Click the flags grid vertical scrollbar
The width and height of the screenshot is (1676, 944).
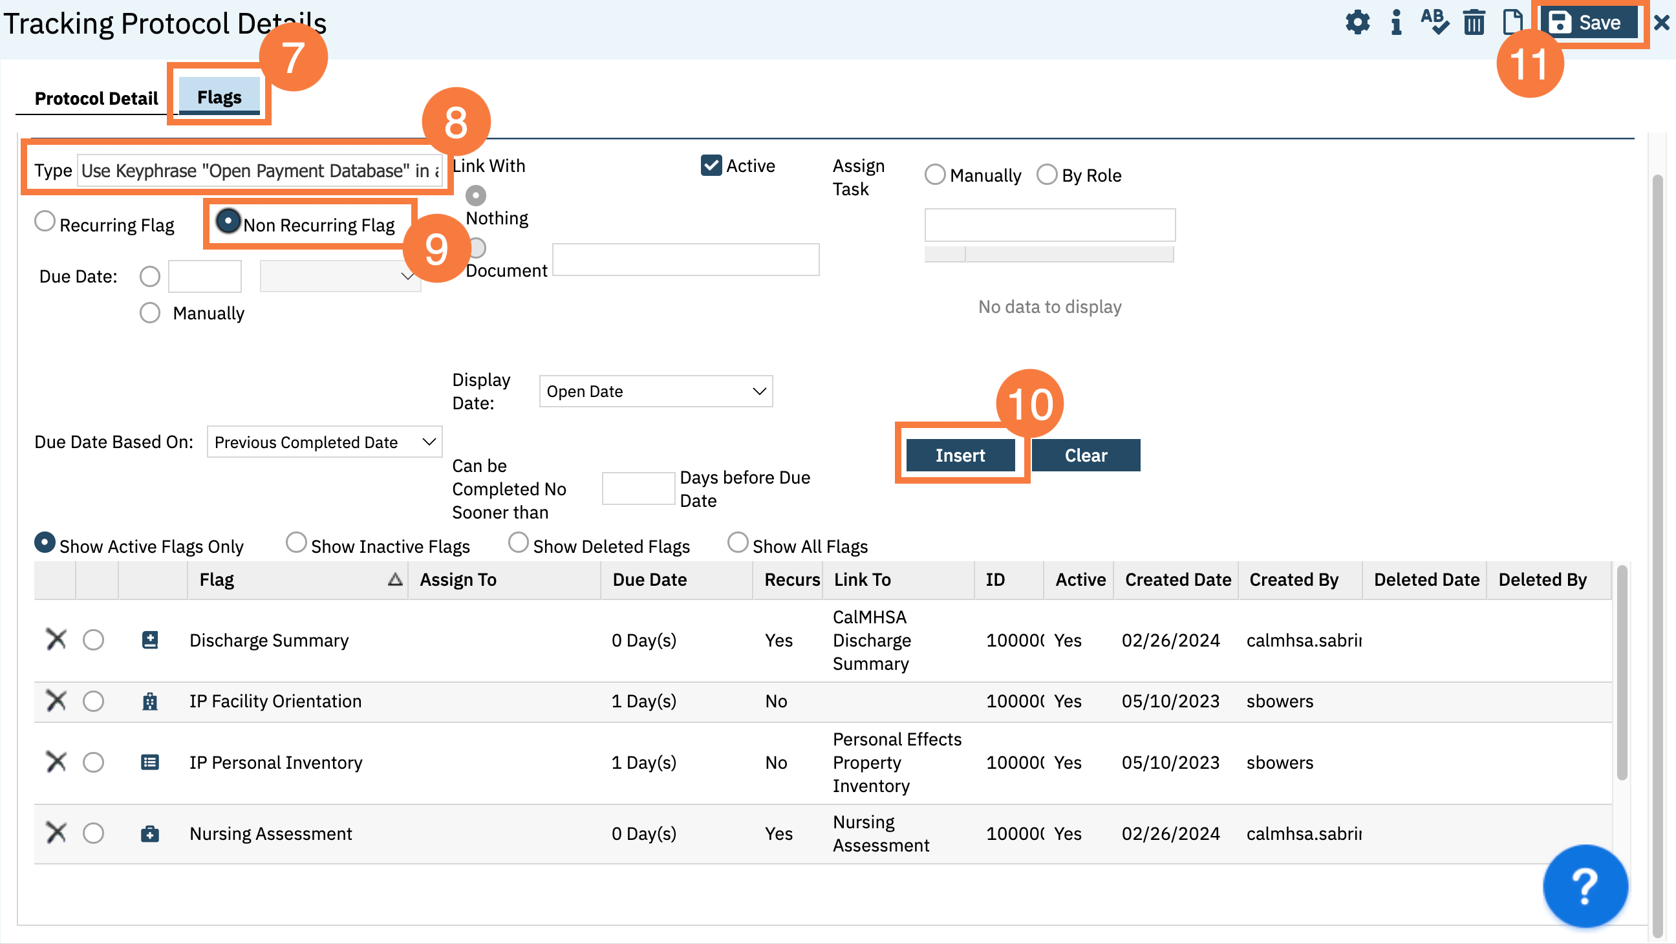1621,673
